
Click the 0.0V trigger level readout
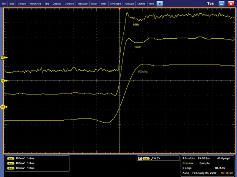pos(157,158)
